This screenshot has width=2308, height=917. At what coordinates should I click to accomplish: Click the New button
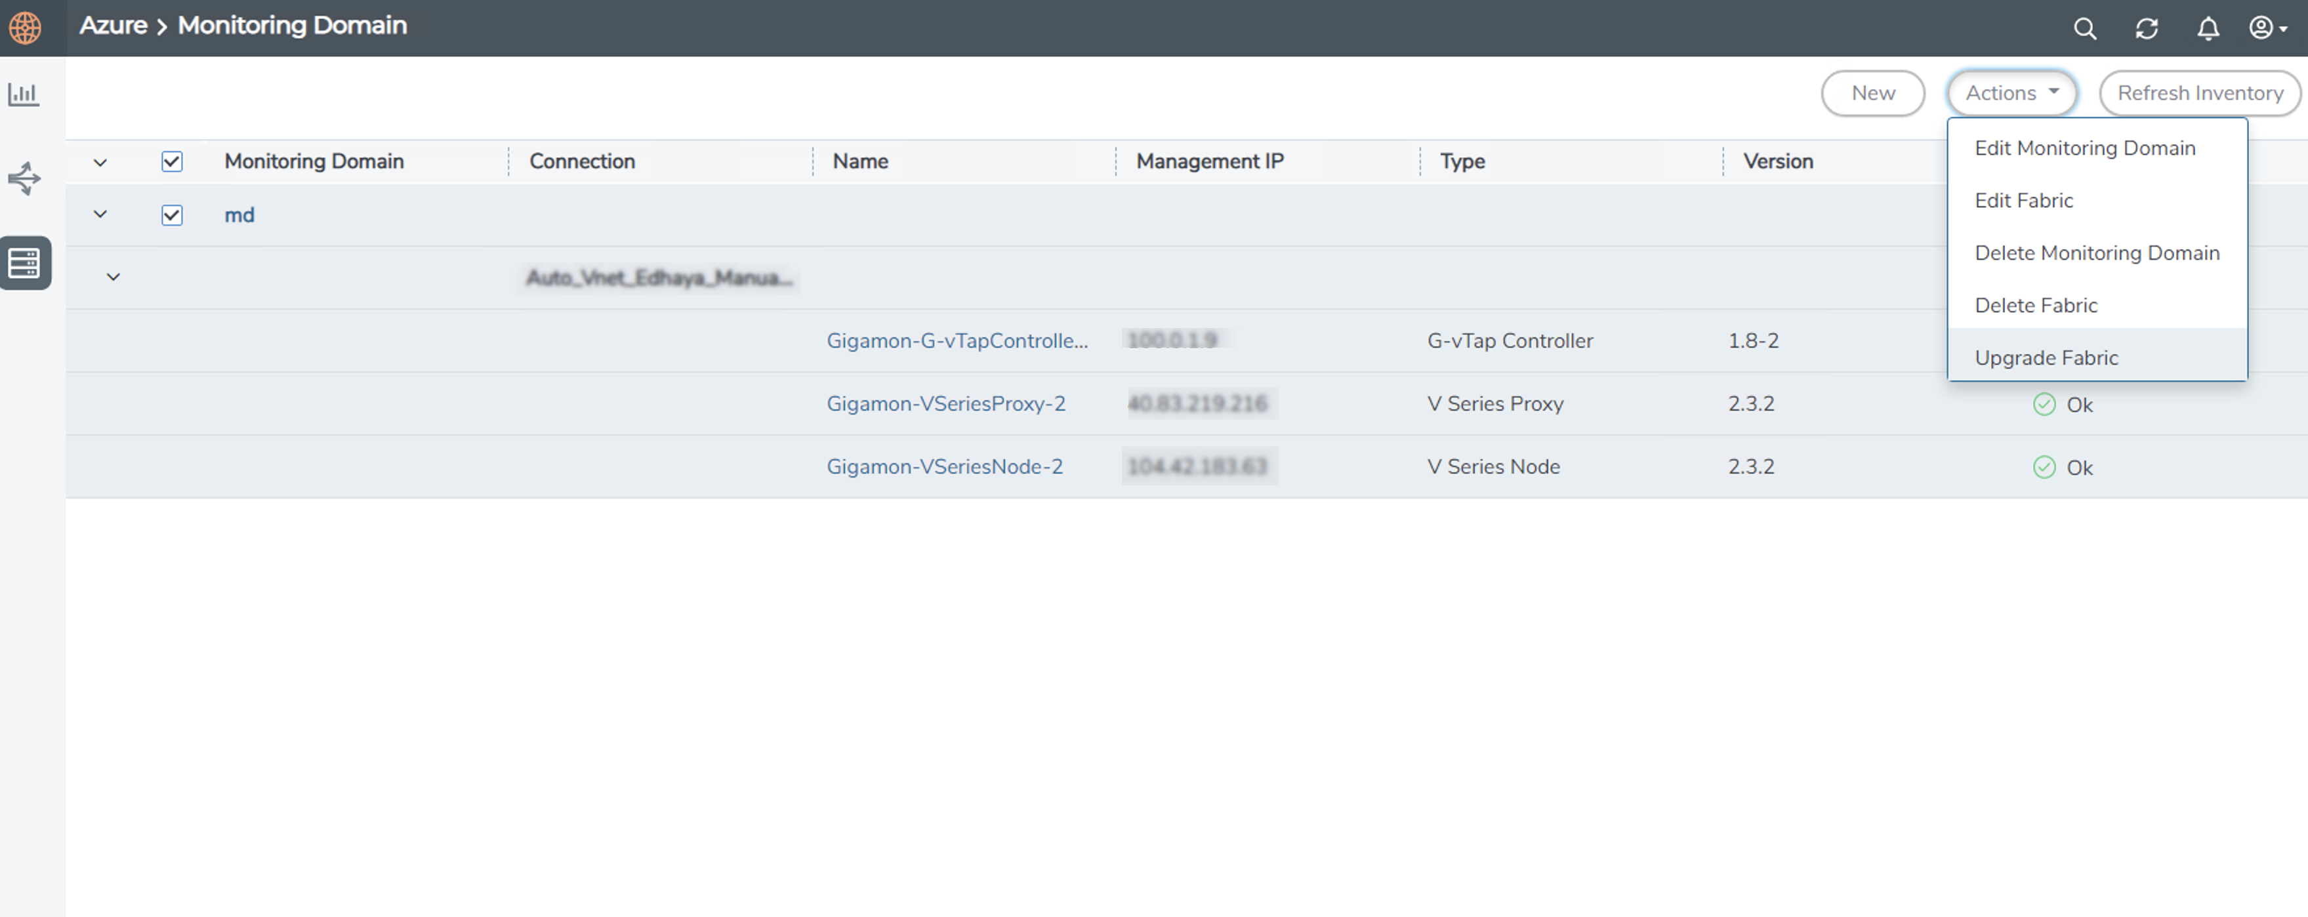pos(1872,93)
